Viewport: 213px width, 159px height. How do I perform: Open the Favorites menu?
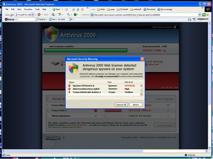[x=28, y=9]
